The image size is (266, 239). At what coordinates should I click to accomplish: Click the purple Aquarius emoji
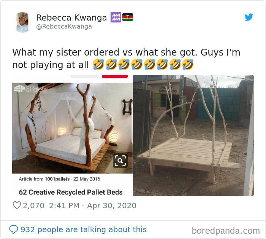(x=116, y=17)
